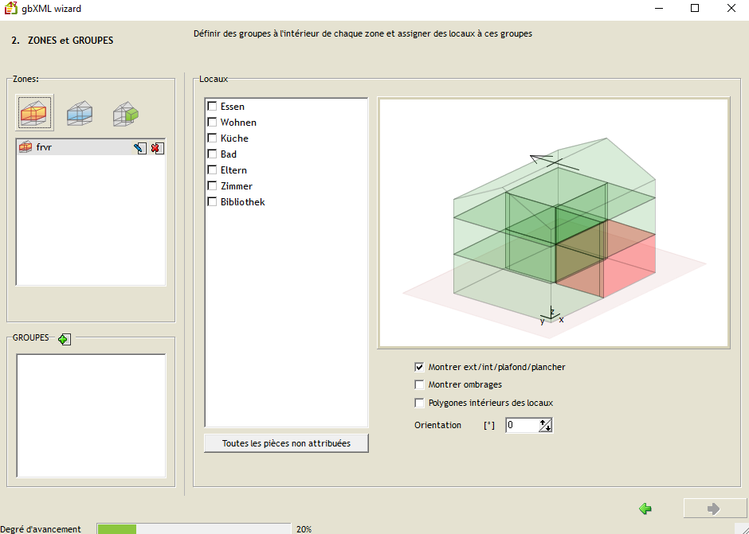
Task: Maximize the gbXML wizard window
Action: point(695,8)
